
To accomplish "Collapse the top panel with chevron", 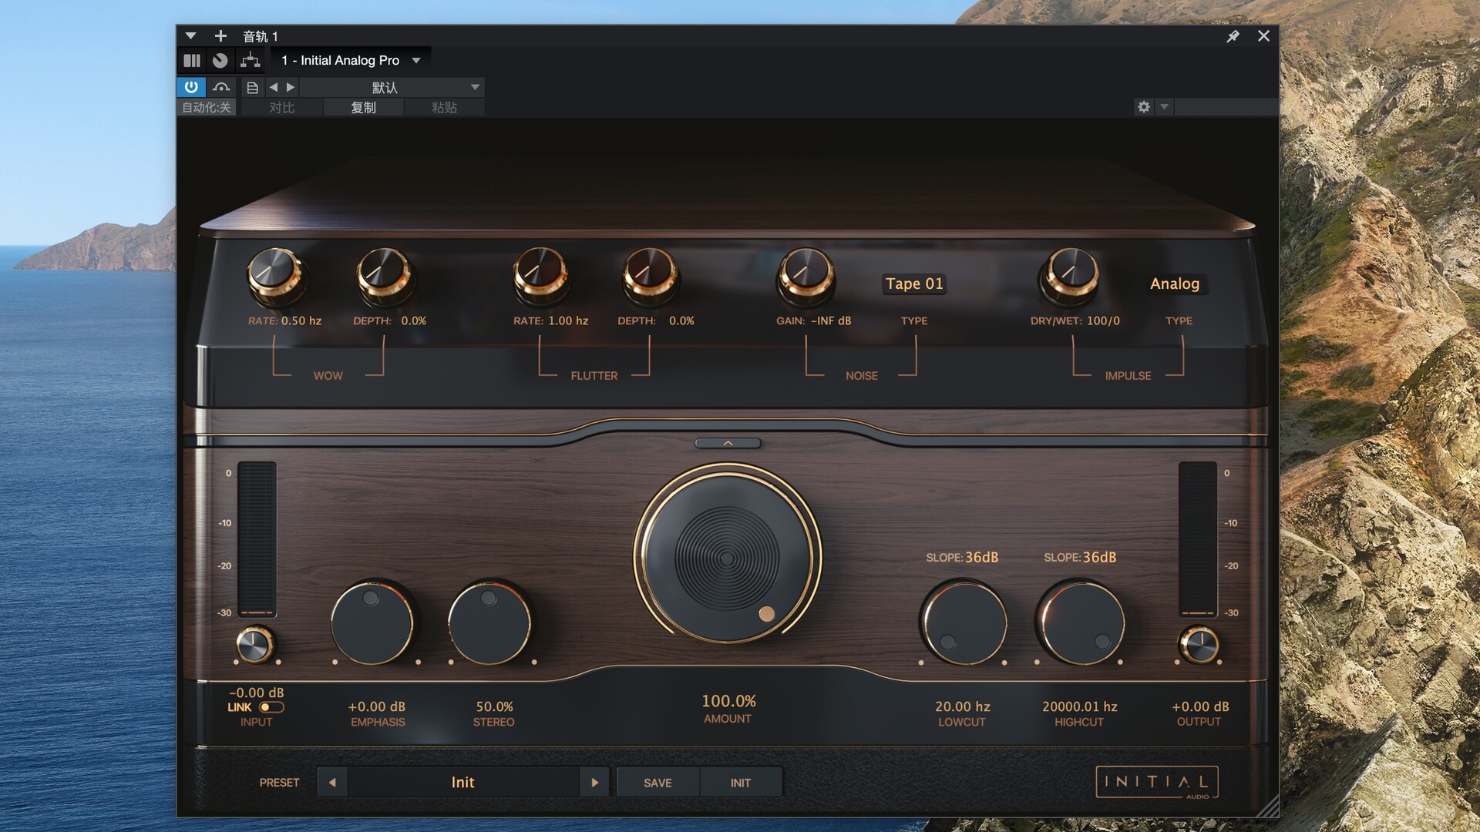I will [x=728, y=443].
